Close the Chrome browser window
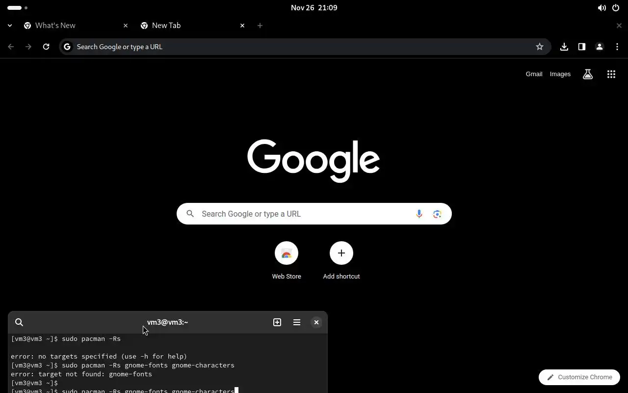This screenshot has height=393, width=628. click(619, 26)
